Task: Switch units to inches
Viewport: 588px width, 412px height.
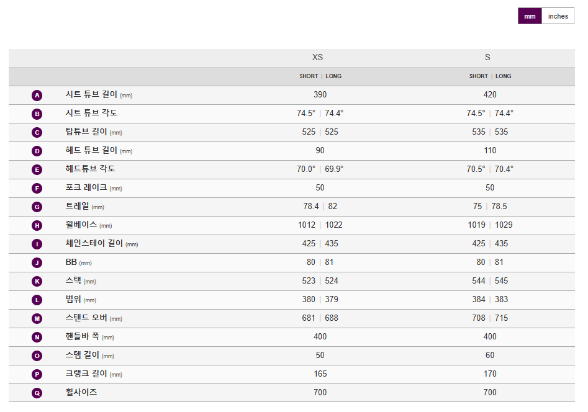Action: pos(558,16)
